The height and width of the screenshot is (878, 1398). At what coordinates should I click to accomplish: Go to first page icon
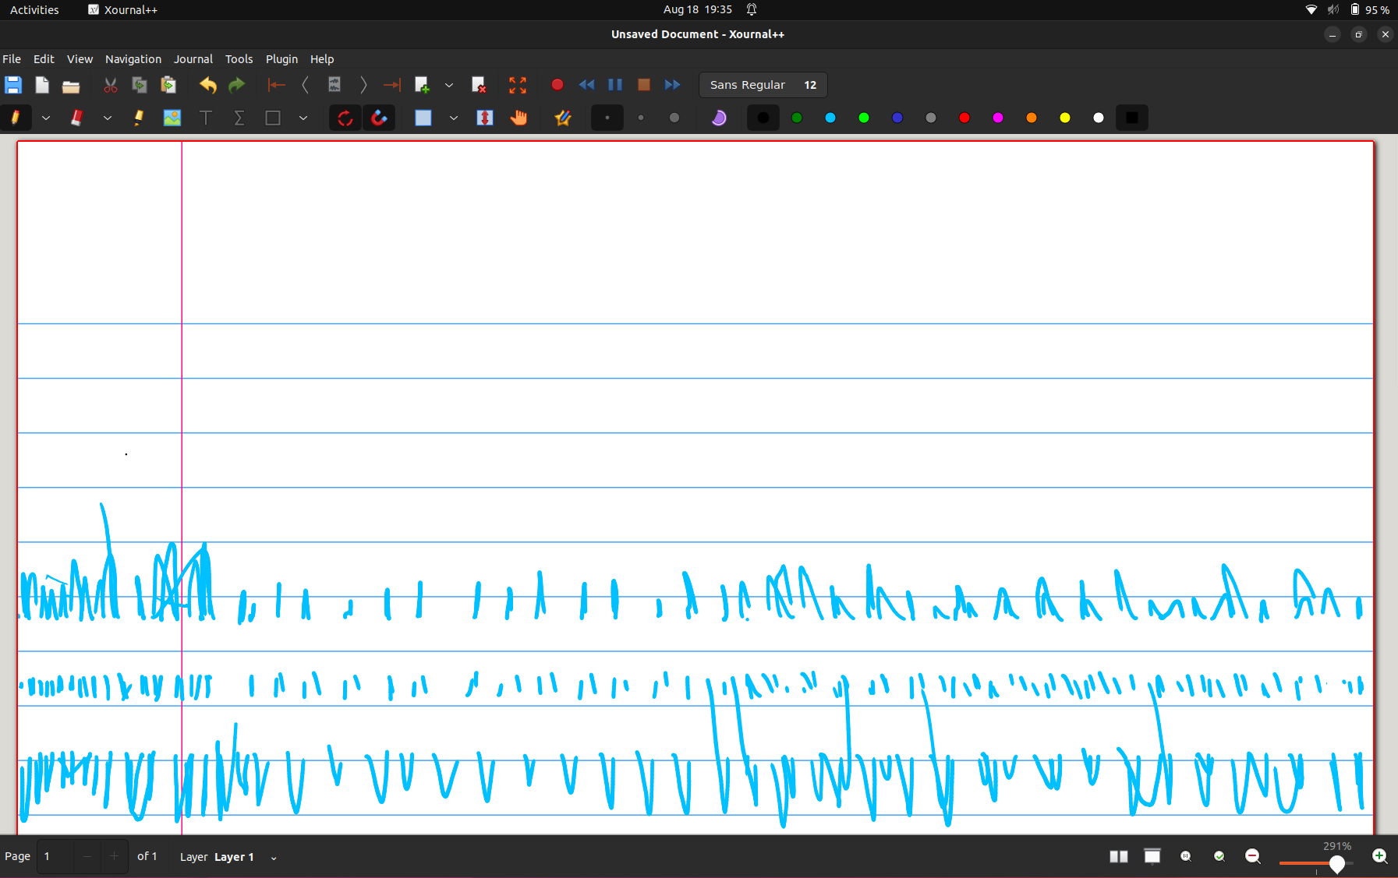pos(276,85)
